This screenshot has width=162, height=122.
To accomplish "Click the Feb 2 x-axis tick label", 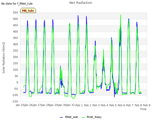I will tap(88, 105).
